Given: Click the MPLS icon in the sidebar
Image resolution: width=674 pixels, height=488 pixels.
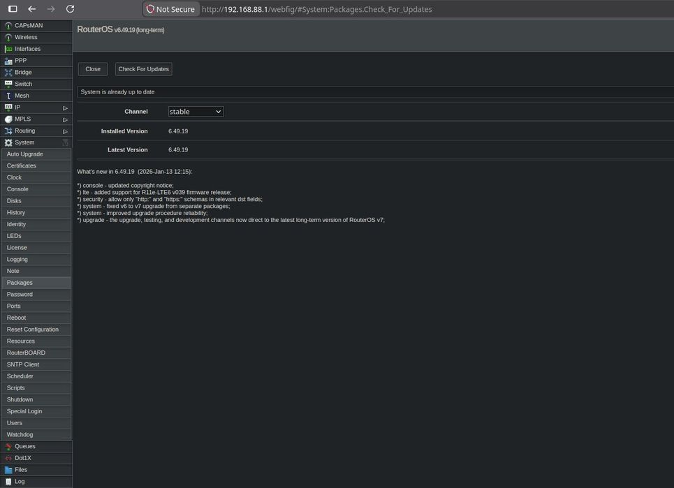Looking at the screenshot, I should [x=8, y=119].
